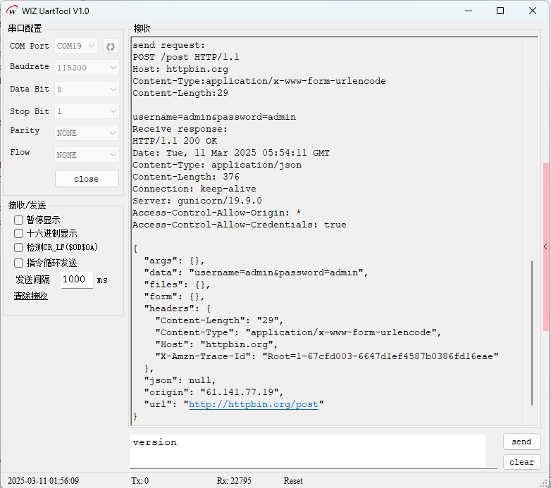Enable 指令循环发送 loop sending
Image resolution: width=551 pixels, height=488 pixels.
click(19, 263)
